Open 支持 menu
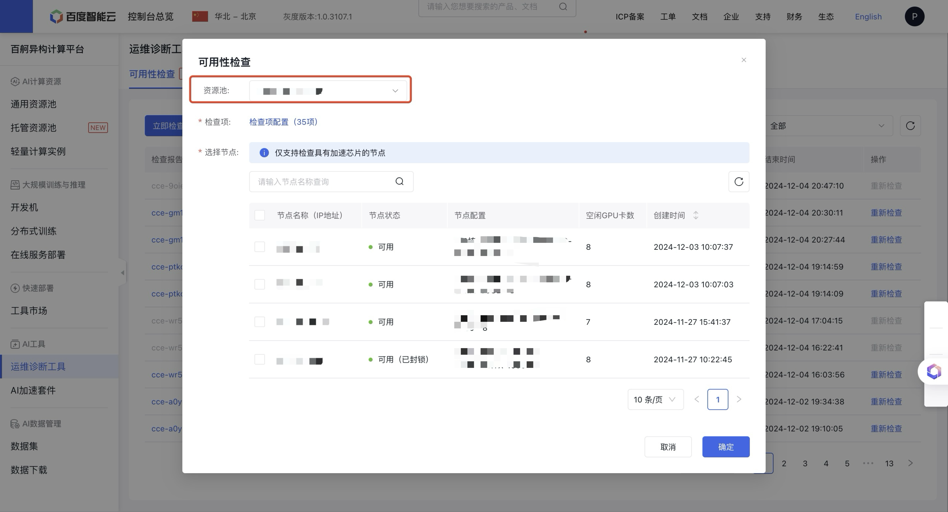The height and width of the screenshot is (512, 948). pyautogui.click(x=763, y=16)
